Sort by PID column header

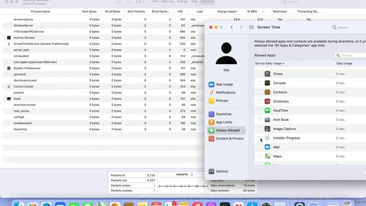click(x=180, y=11)
